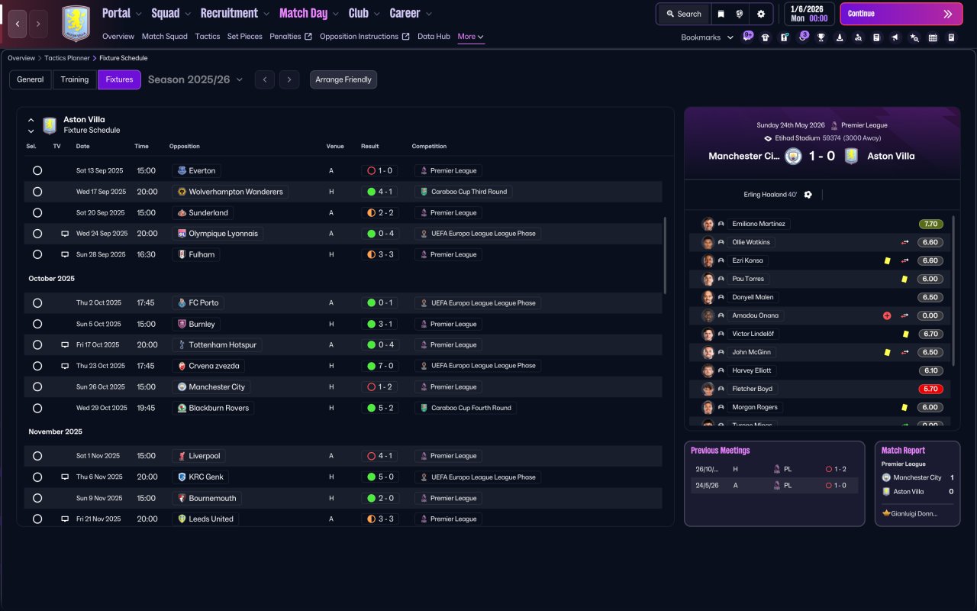
Task: Click the Continue button
Action: click(x=901, y=14)
